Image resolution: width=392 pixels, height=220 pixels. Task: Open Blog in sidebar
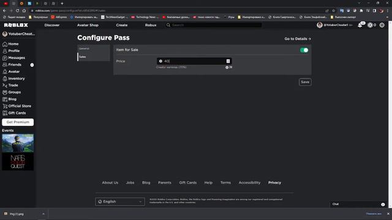[10, 99]
